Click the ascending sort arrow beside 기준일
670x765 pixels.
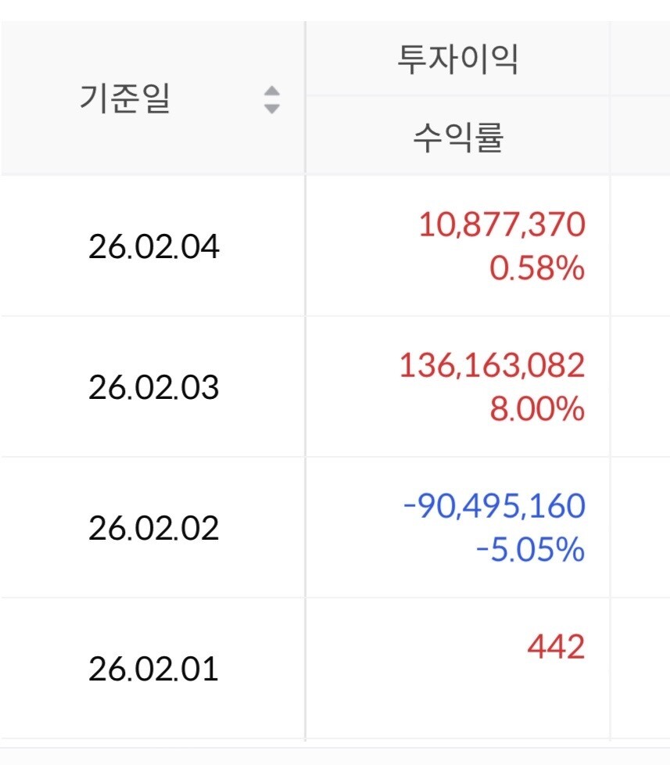click(x=271, y=92)
